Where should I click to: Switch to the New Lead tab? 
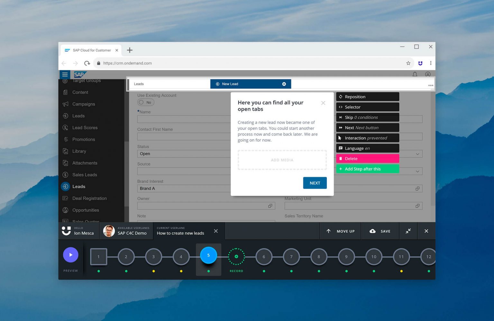click(230, 84)
